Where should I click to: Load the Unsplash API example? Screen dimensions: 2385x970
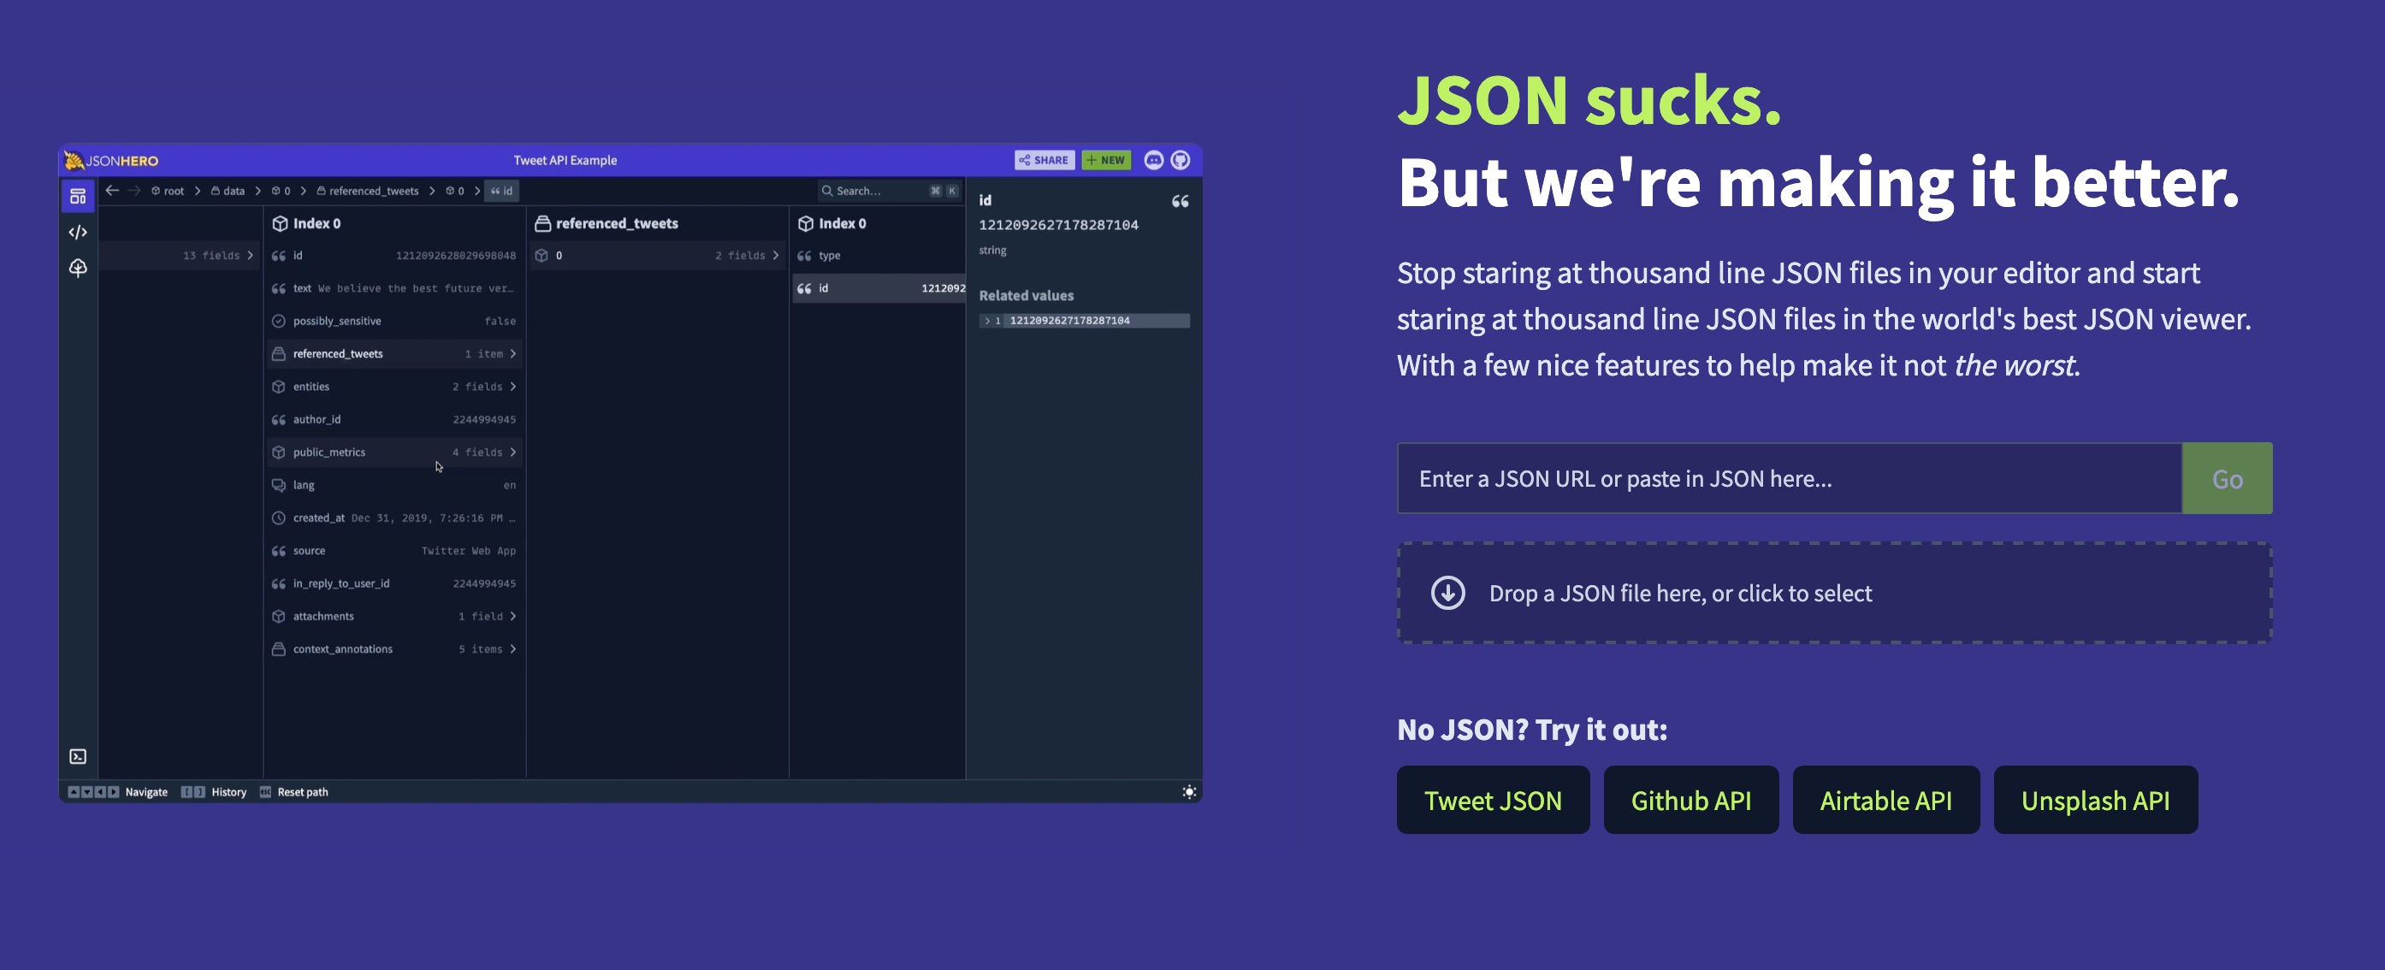(2095, 800)
